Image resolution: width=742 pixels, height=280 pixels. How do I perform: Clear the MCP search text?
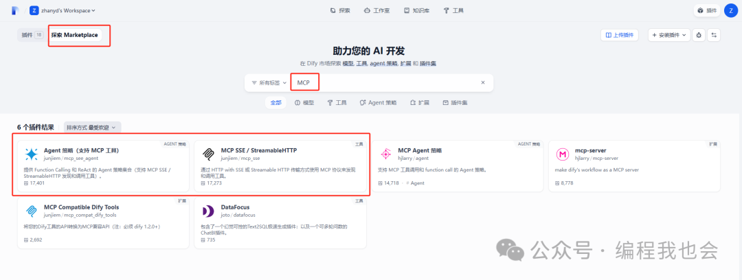(482, 82)
